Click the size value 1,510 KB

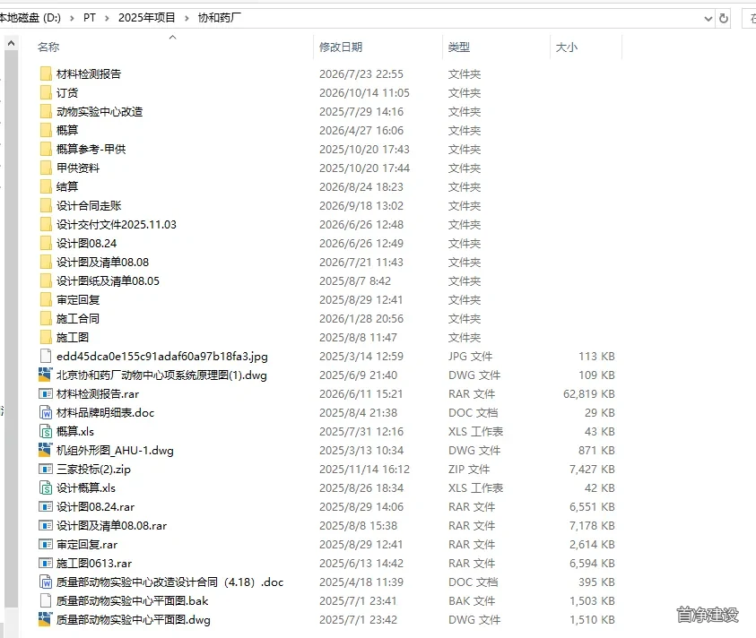tap(592, 619)
